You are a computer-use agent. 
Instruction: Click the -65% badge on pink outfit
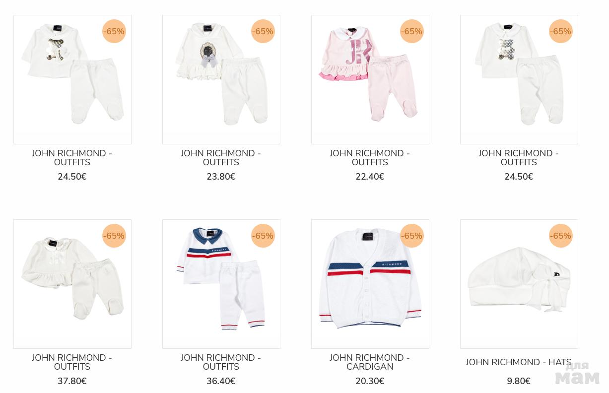point(411,31)
